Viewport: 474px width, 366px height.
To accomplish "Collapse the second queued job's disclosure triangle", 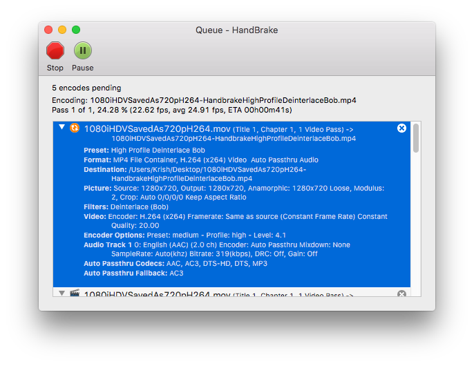I will (62, 293).
